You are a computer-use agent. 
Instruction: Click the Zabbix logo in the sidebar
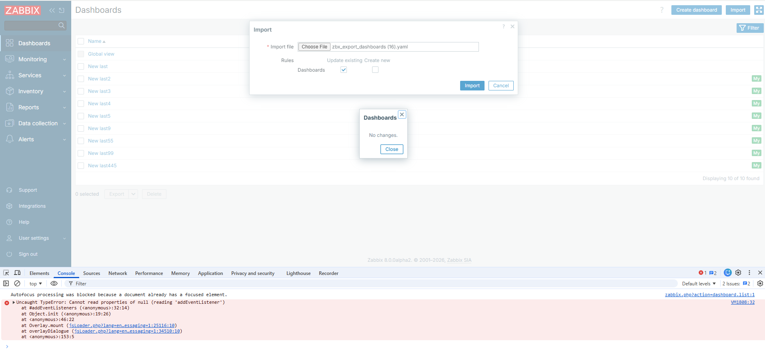[x=22, y=10]
